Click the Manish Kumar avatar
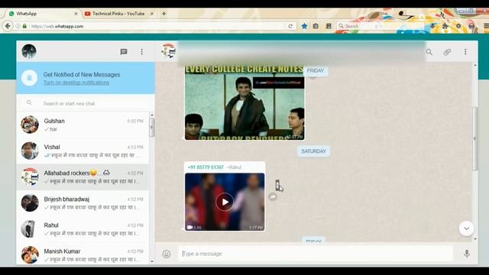This screenshot has height=275, width=489. coord(30,254)
